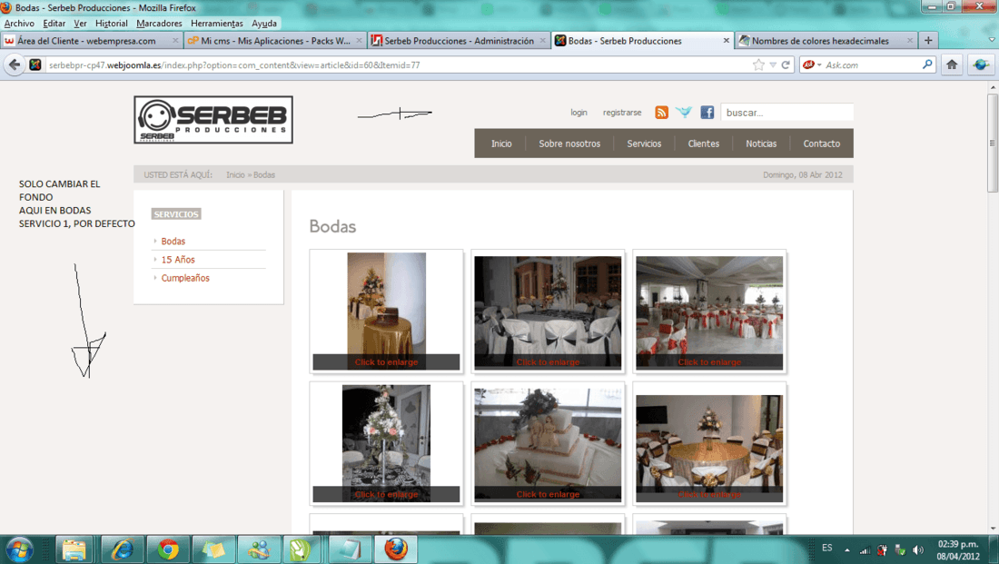The height and width of the screenshot is (564, 999).
Task: Open the address bar history dropdown arrow
Action: (x=773, y=65)
